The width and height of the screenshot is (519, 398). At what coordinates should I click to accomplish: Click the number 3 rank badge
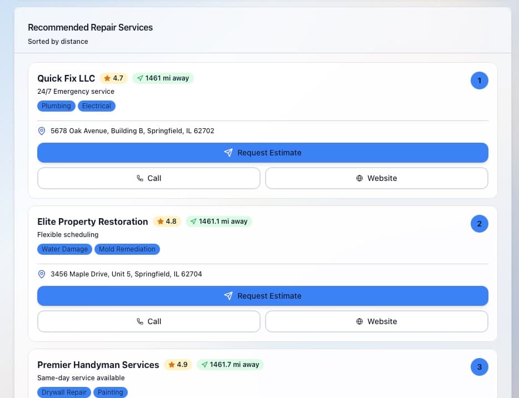479,367
